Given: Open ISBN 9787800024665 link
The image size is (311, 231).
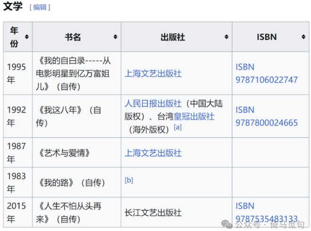Looking at the screenshot, I should point(267,116).
